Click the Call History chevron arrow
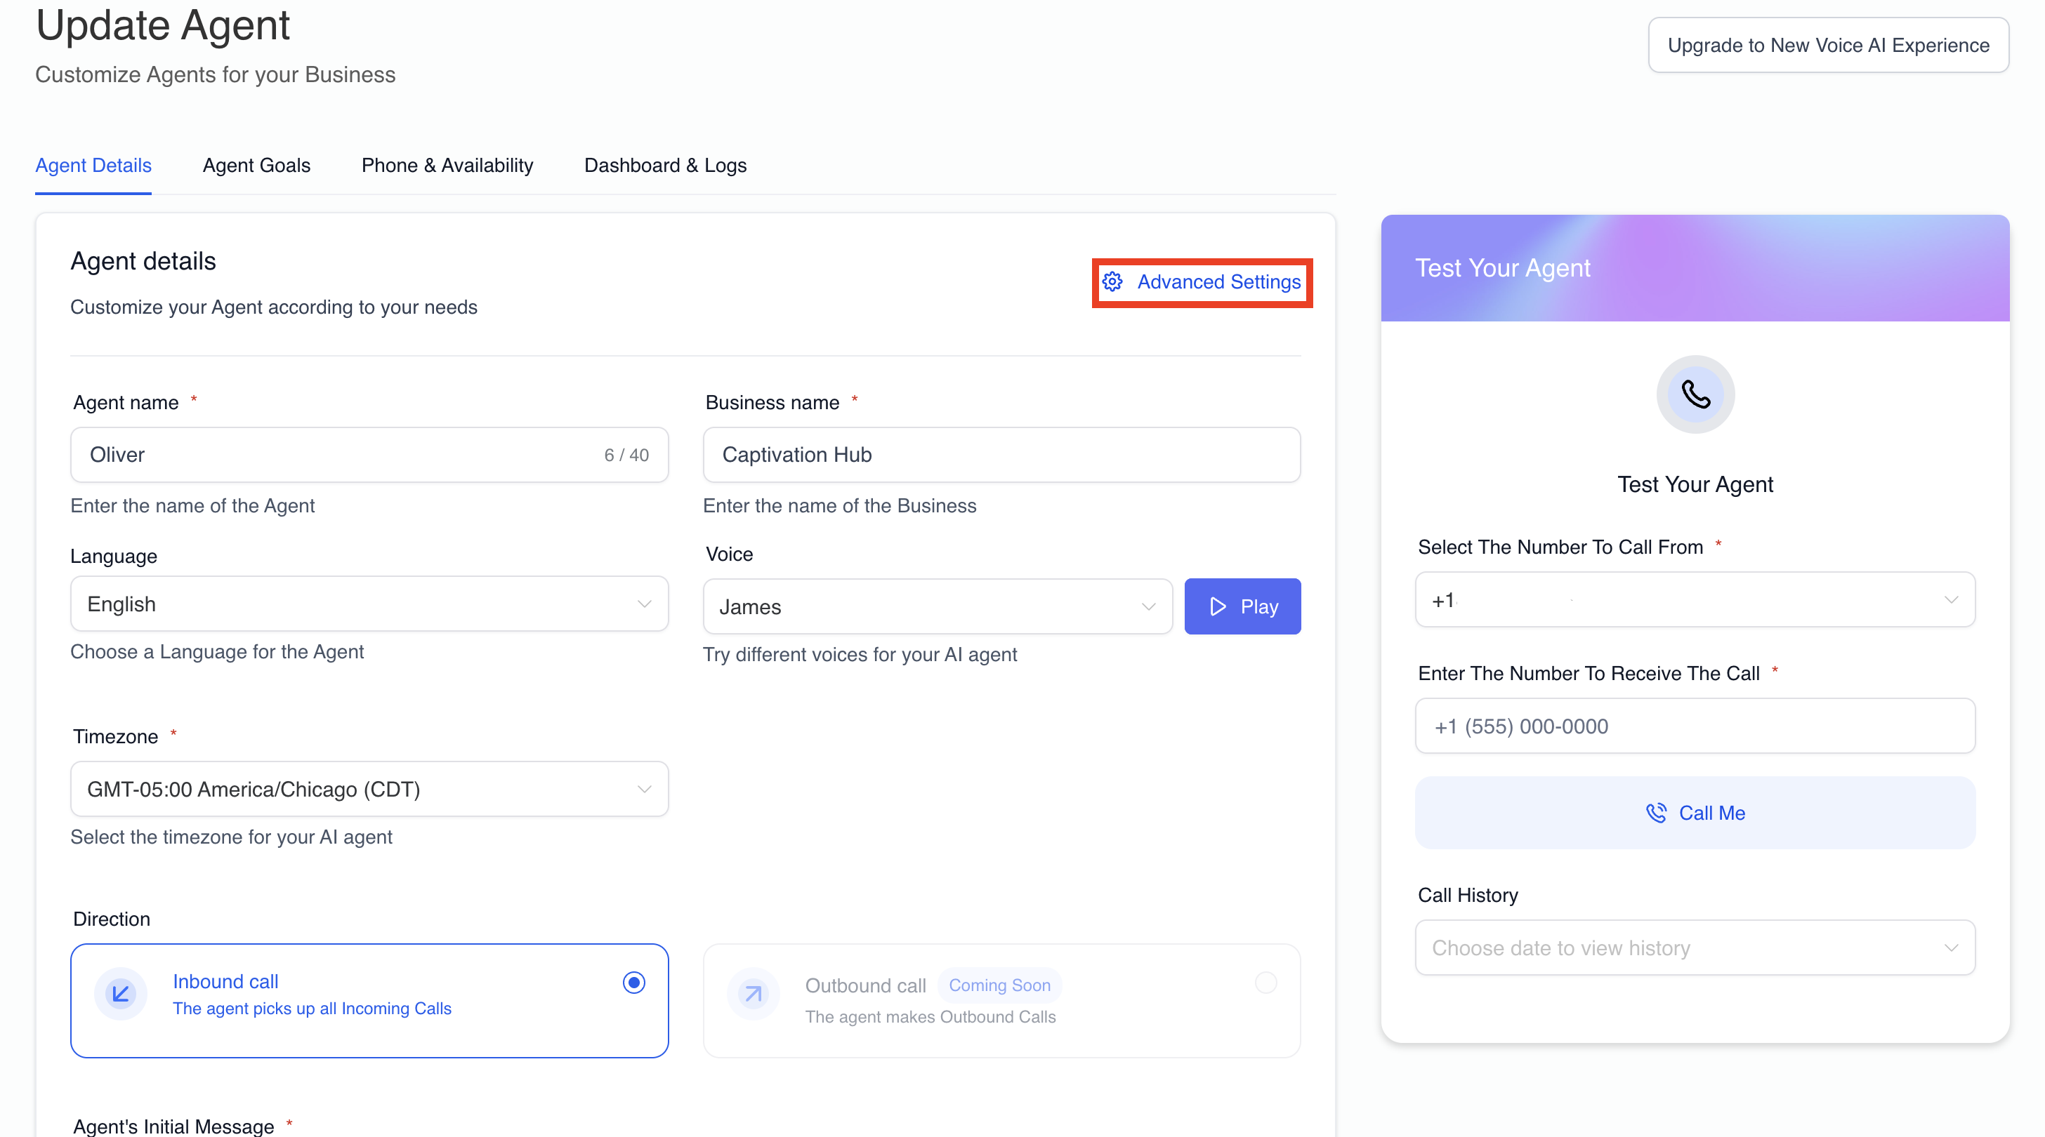The width and height of the screenshot is (2045, 1137). tap(1950, 948)
